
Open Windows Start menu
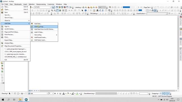click(x=3, y=99)
